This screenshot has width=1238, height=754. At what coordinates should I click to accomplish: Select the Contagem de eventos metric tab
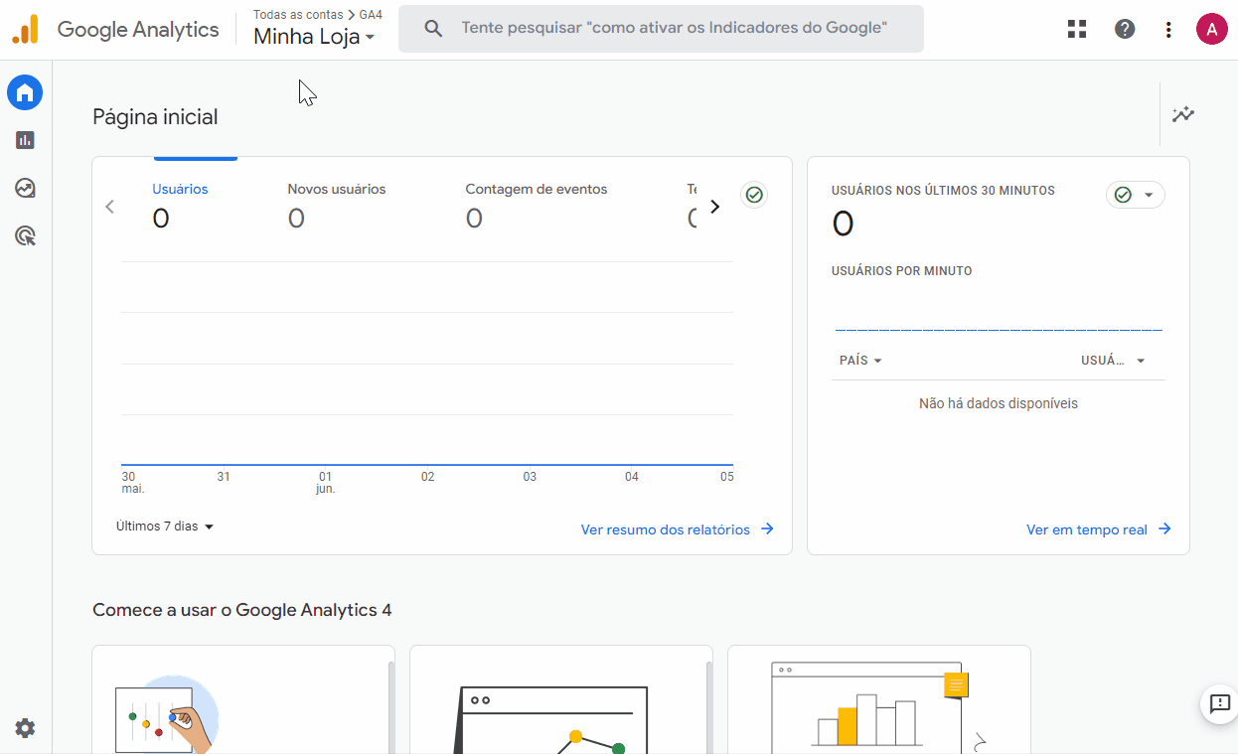click(x=536, y=205)
